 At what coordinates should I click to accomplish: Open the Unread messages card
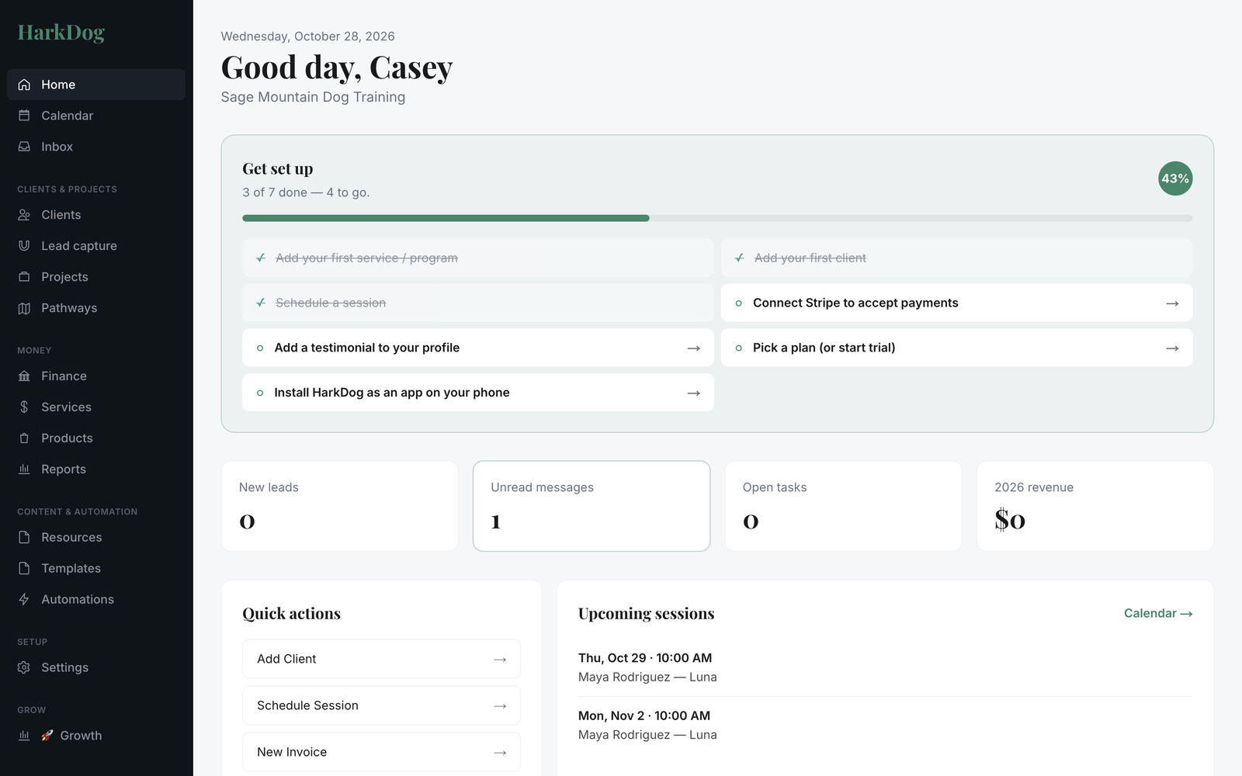coord(592,506)
